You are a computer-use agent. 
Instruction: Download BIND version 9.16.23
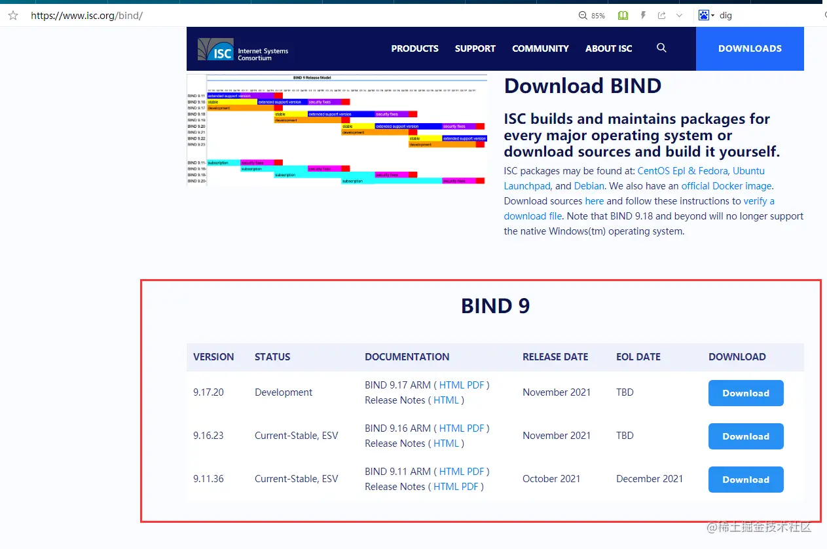pyautogui.click(x=746, y=436)
